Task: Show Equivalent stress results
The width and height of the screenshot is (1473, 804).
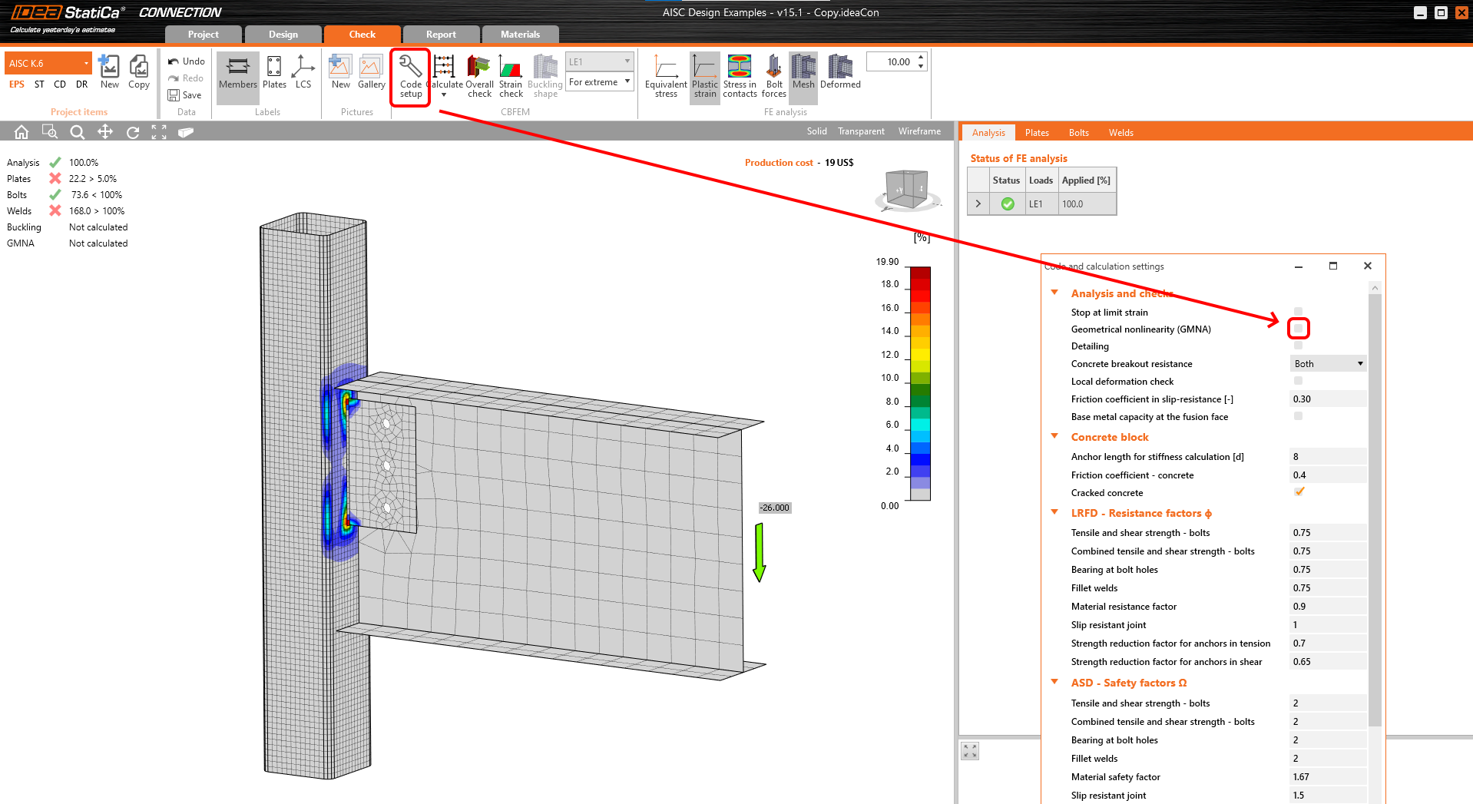Action: tap(665, 76)
